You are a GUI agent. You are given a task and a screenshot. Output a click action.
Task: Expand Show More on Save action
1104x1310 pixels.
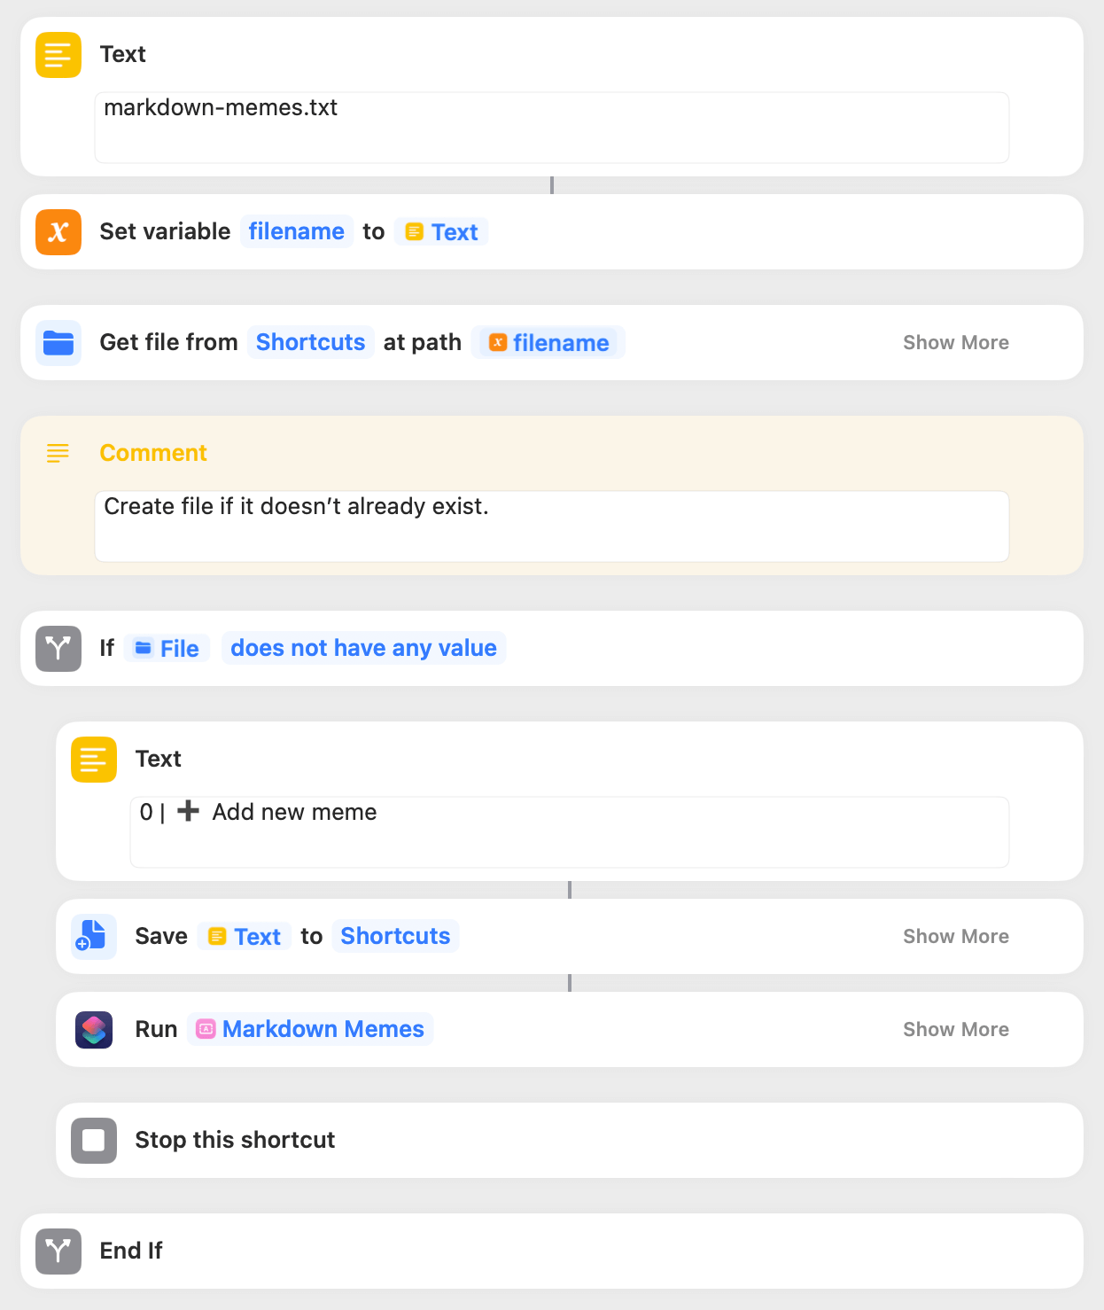point(956,937)
